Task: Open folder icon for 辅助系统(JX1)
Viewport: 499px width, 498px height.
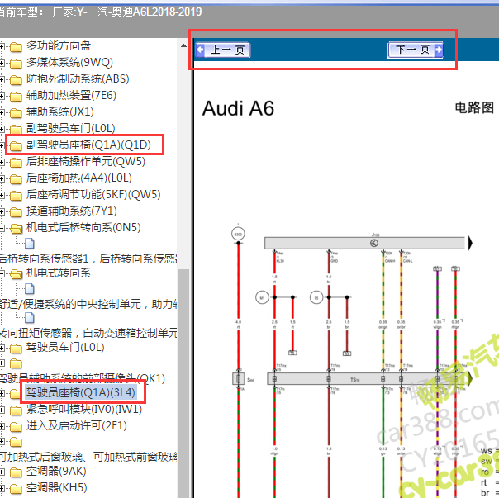Action: pyautogui.click(x=16, y=113)
